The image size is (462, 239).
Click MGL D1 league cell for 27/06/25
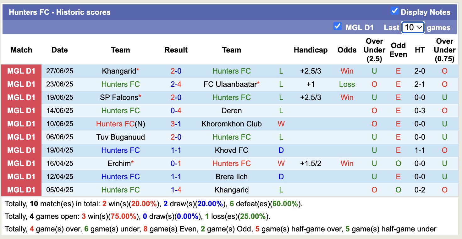point(21,71)
